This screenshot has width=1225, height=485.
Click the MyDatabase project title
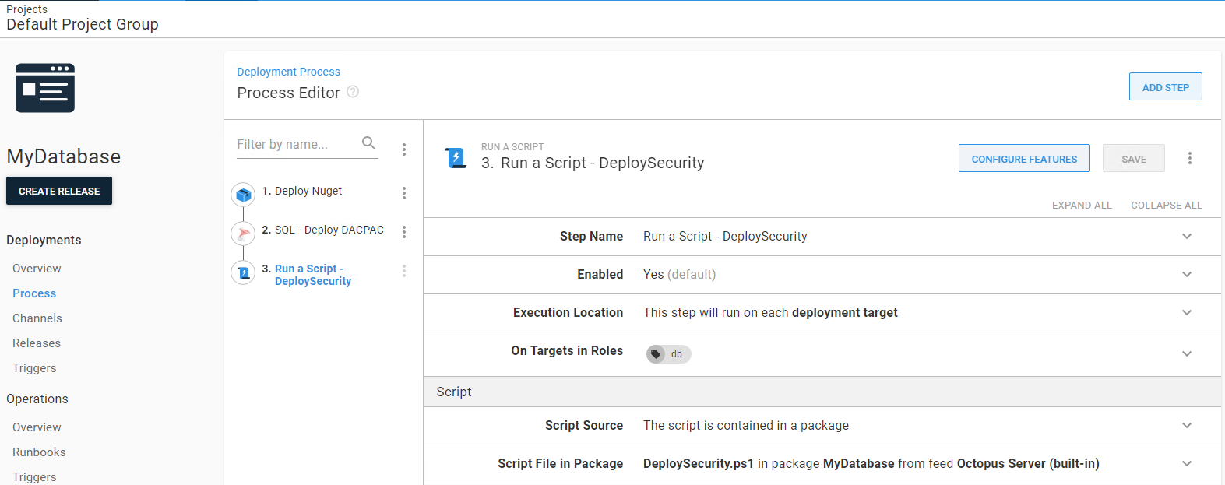coord(64,156)
